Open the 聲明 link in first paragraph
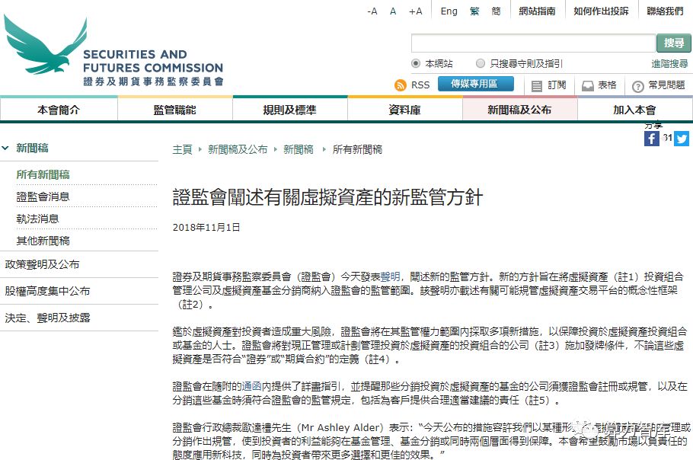 (390, 276)
